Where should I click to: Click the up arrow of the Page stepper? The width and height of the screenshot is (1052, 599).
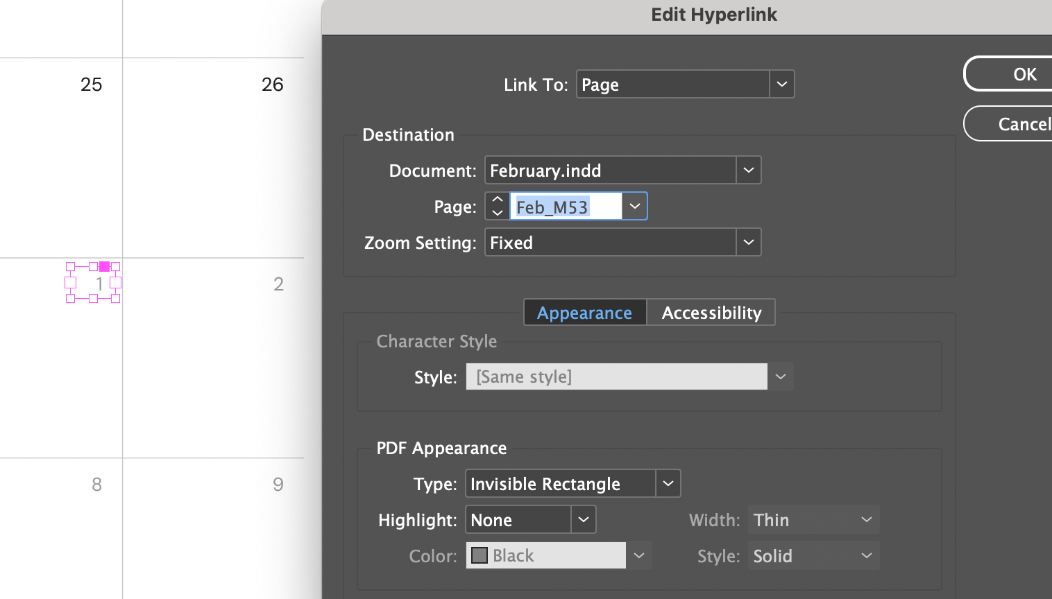[x=497, y=200]
